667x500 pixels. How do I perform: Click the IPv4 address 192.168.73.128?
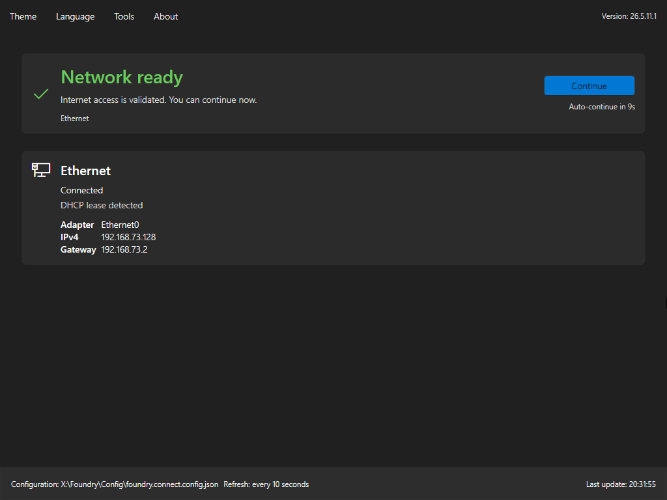(x=128, y=237)
